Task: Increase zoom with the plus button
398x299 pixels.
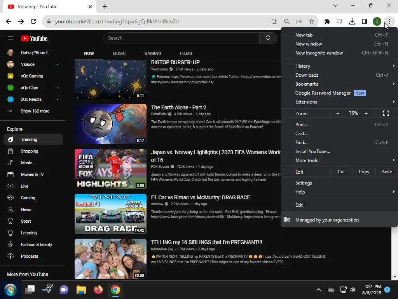Action: [366, 113]
